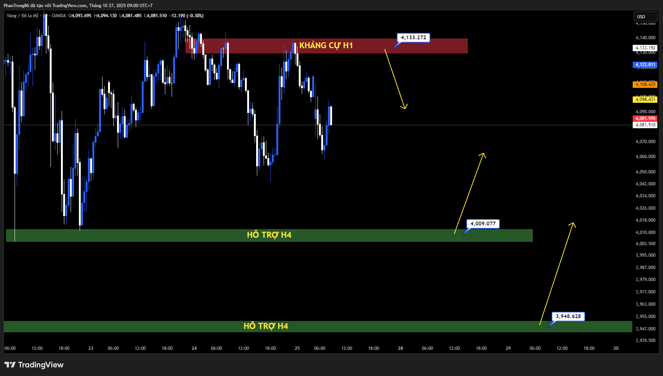The height and width of the screenshot is (376, 663).
Task: Click the last candlestick on the chart
Action: click(x=330, y=115)
